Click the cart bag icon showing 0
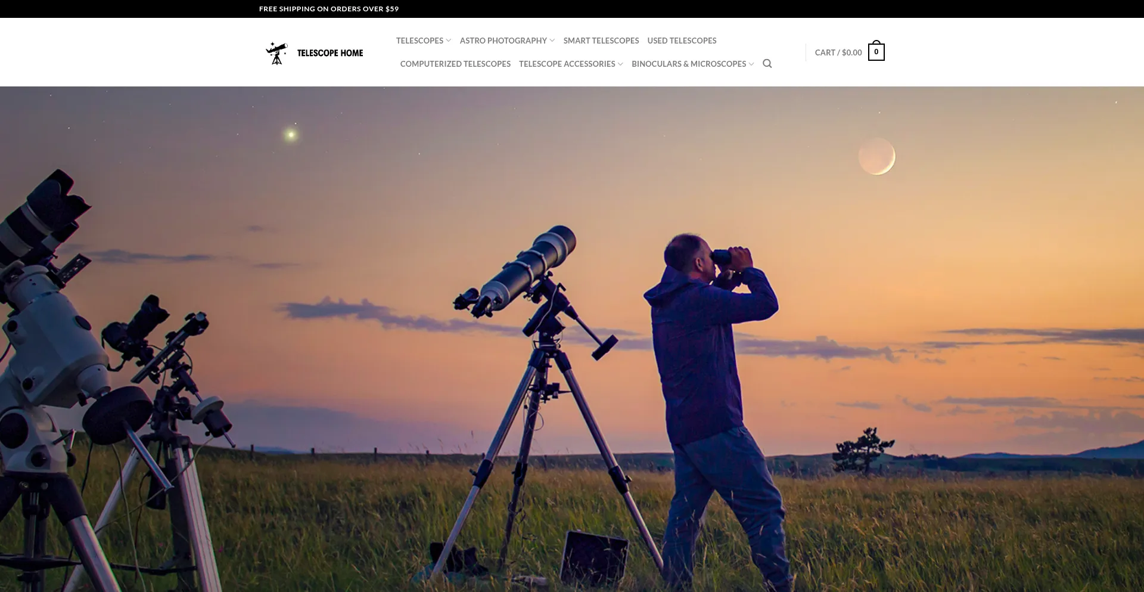Viewport: 1144px width, 592px height. [876, 52]
